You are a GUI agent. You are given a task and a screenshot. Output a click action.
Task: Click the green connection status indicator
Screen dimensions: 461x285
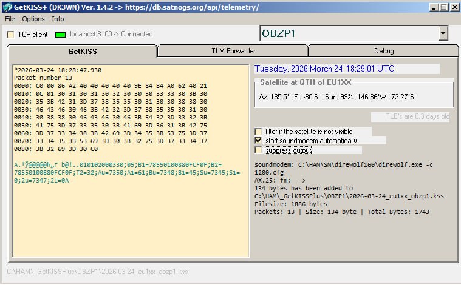pyautogui.click(x=60, y=35)
